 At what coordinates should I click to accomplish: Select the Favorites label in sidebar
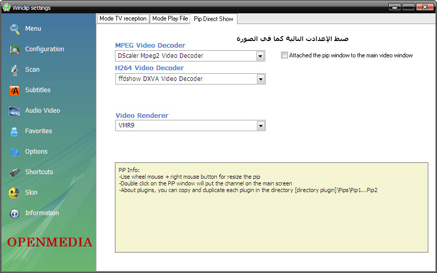pos(38,131)
